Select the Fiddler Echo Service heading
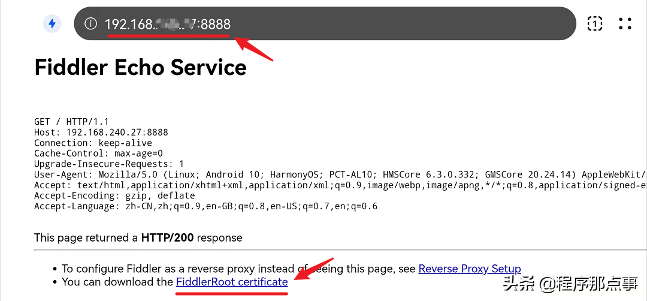 (140, 67)
